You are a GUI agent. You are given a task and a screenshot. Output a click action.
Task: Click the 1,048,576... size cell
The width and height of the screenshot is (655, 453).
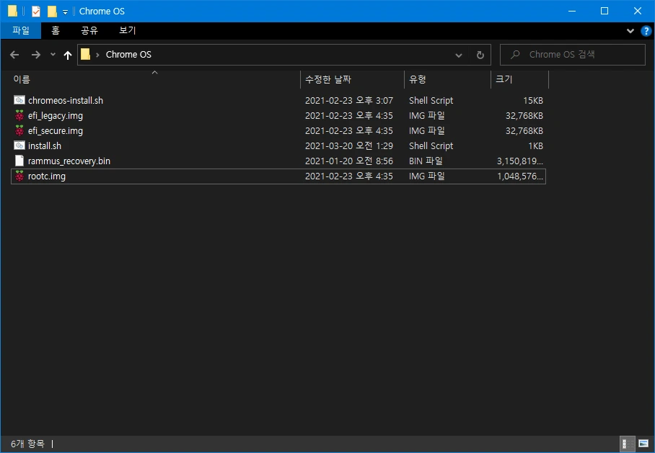(520, 176)
